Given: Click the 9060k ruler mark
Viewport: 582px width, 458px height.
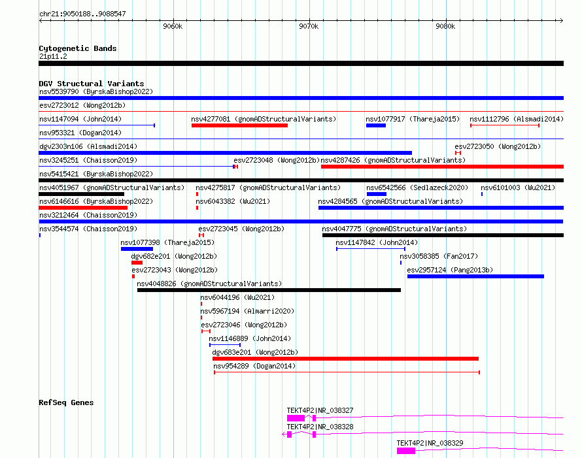Looking at the screenshot, I should coord(173,26).
